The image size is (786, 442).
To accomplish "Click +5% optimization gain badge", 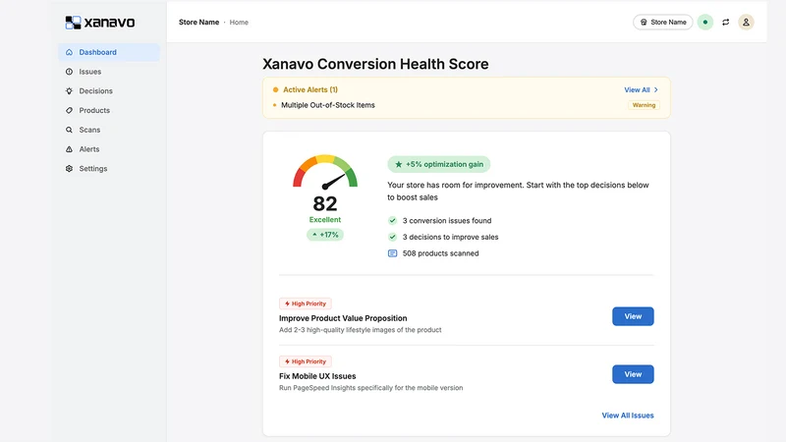I will (x=438, y=164).
